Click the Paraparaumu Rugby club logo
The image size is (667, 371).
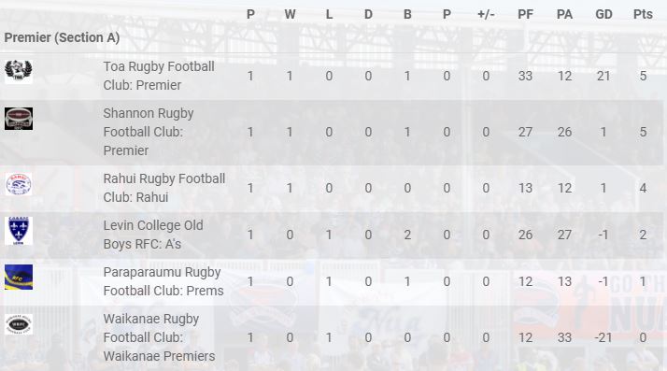coord(19,278)
